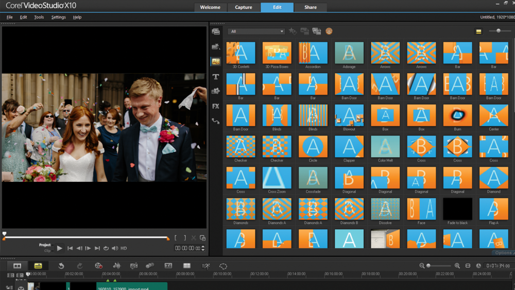Select the Transition library AB icon
515x290 pixels.
[x=216, y=61]
